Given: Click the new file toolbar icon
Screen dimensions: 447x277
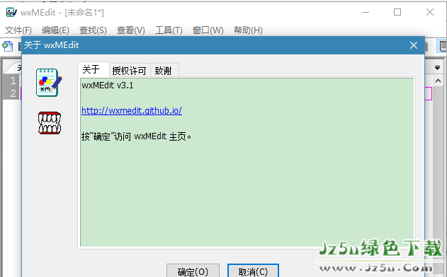Looking at the screenshot, I should (x=8, y=46).
